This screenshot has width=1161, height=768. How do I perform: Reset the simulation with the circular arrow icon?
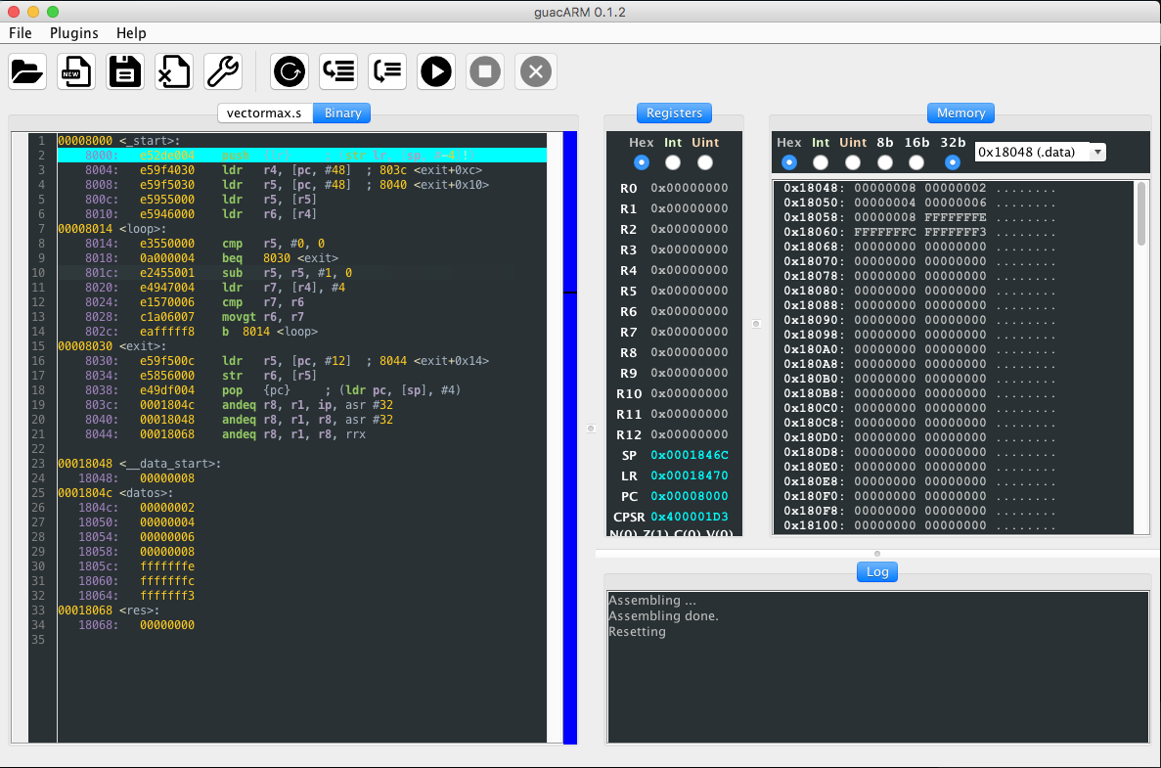[x=290, y=71]
